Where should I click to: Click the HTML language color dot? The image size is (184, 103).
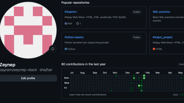pos(154,49)
